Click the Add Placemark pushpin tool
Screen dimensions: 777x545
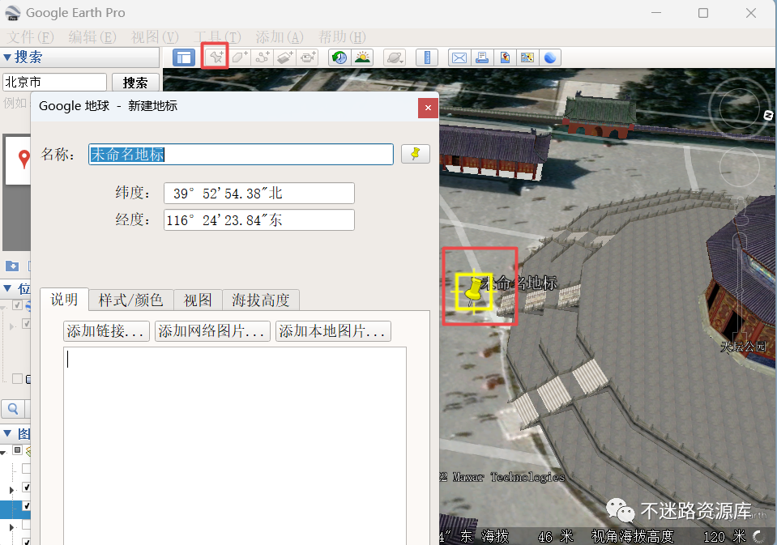click(216, 57)
